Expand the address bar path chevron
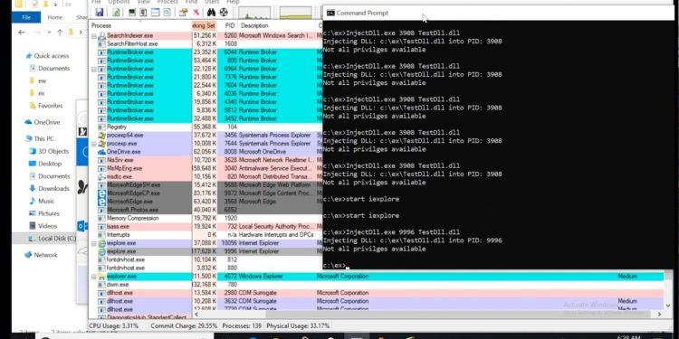The width and height of the screenshot is (679, 339). [81, 33]
